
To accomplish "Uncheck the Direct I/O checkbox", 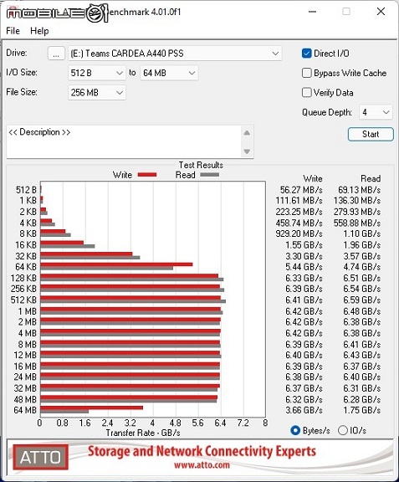I will point(306,54).
